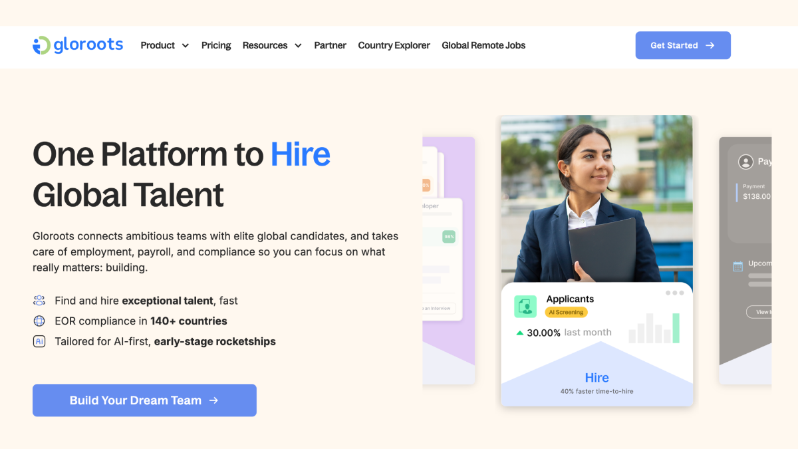Screen dimensions: 798x449
Task: Click the green applicant icon on Applicants card
Action: 525,307
